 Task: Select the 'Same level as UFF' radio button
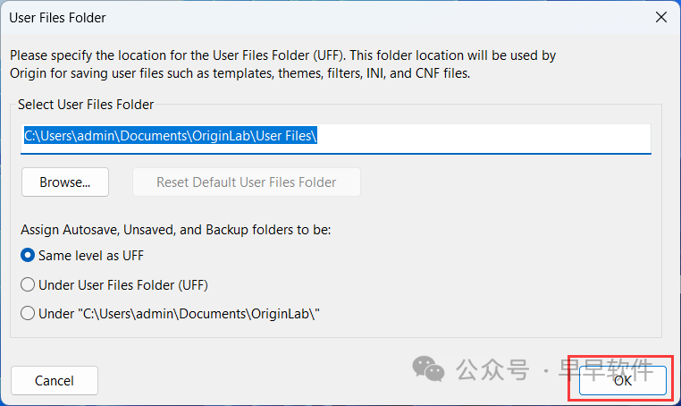(28, 255)
